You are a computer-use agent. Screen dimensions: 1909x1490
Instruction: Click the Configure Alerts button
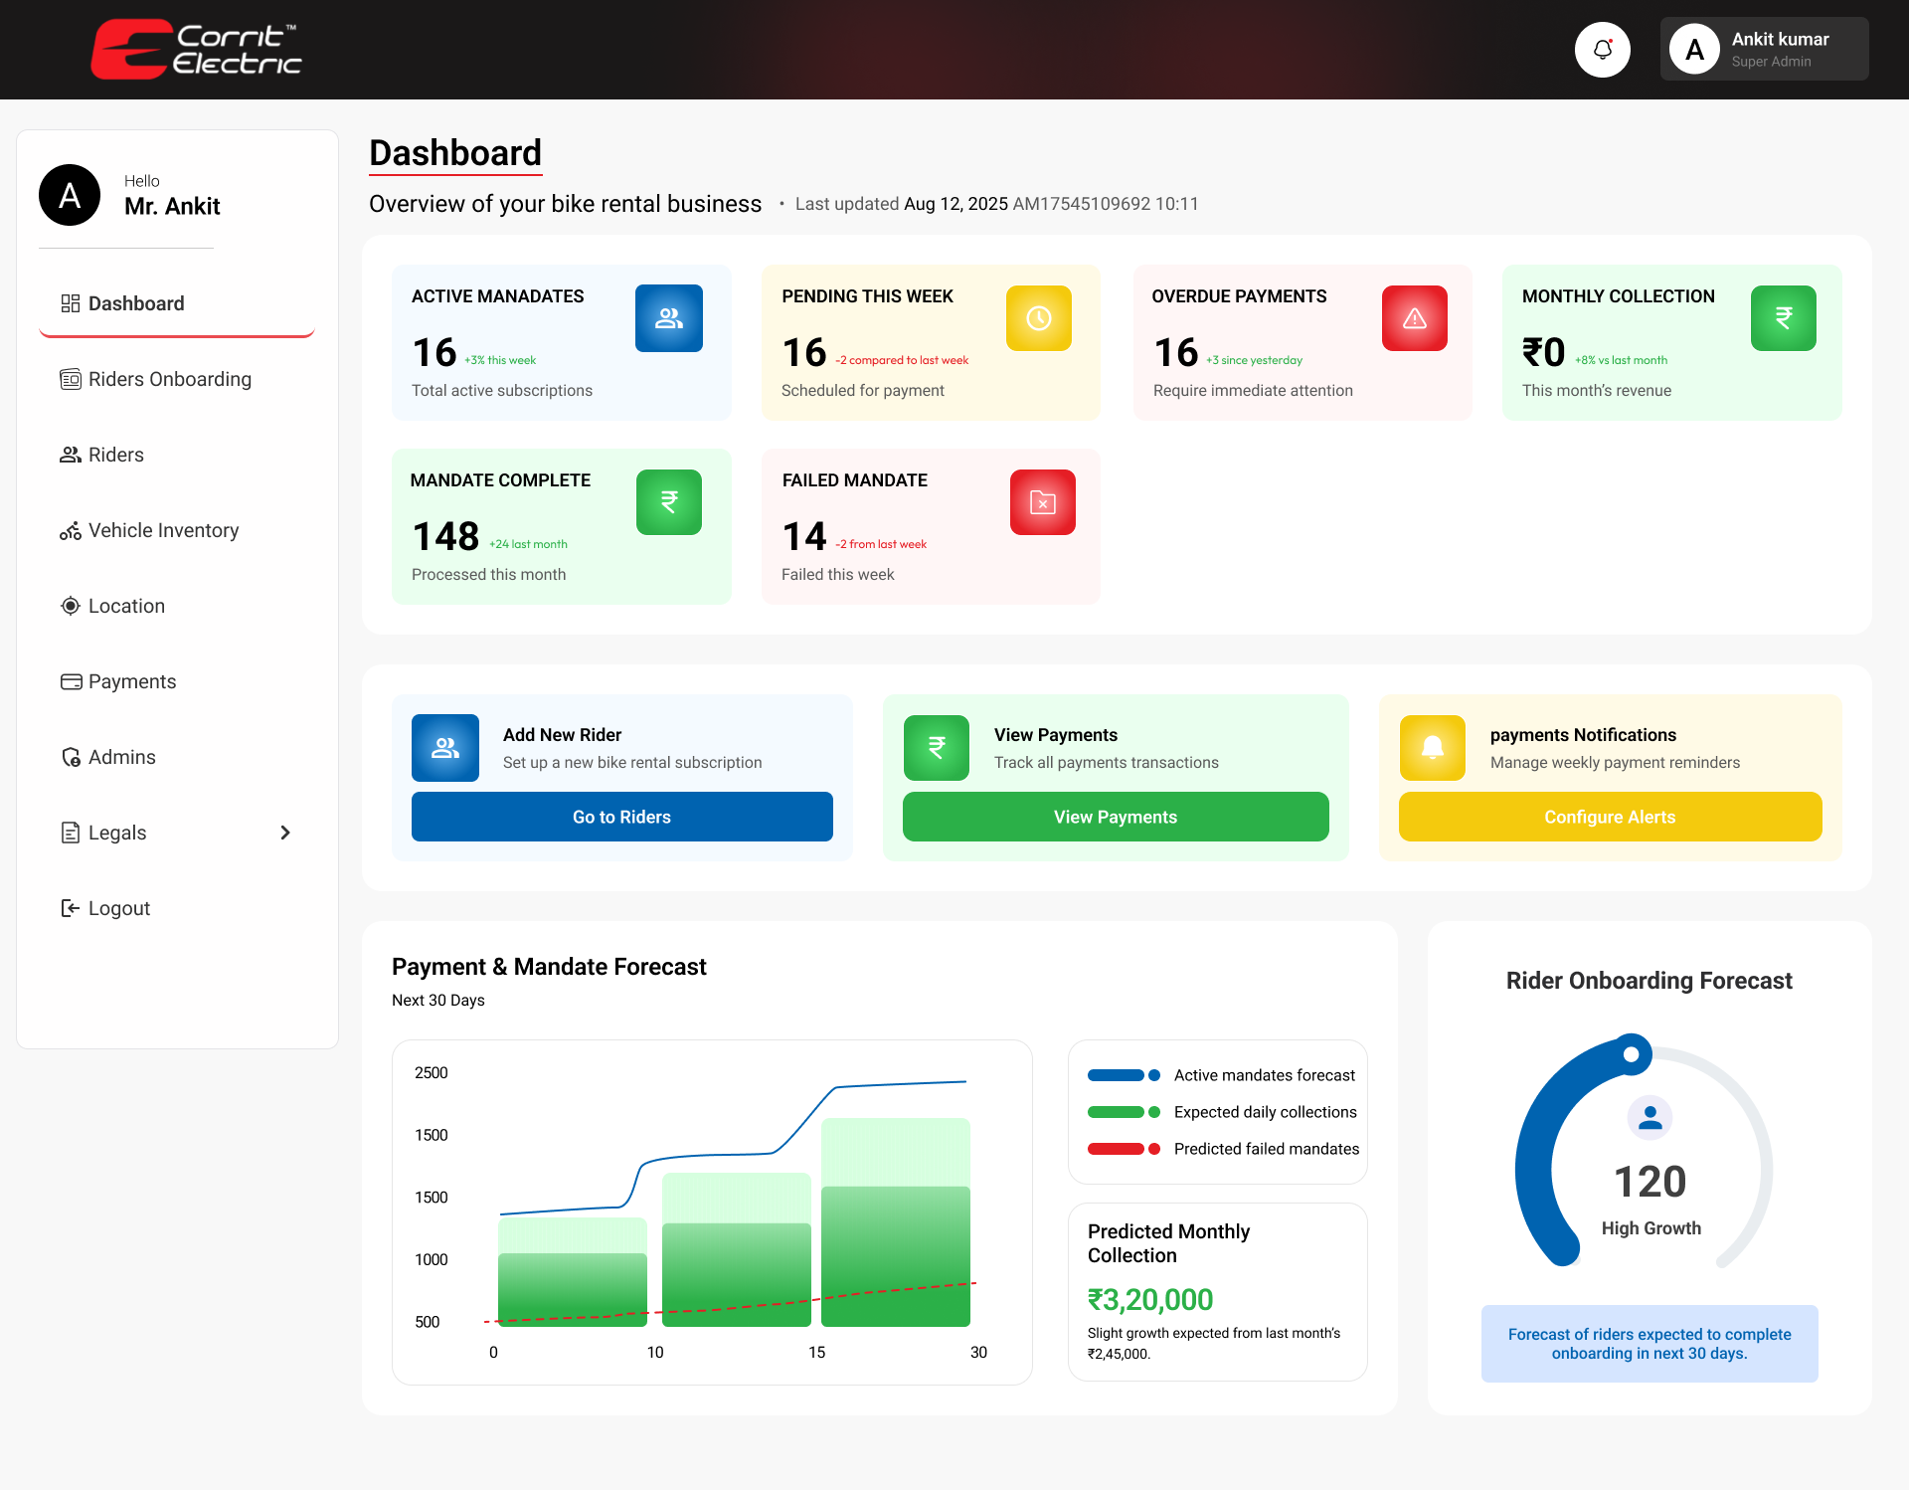(x=1611, y=817)
